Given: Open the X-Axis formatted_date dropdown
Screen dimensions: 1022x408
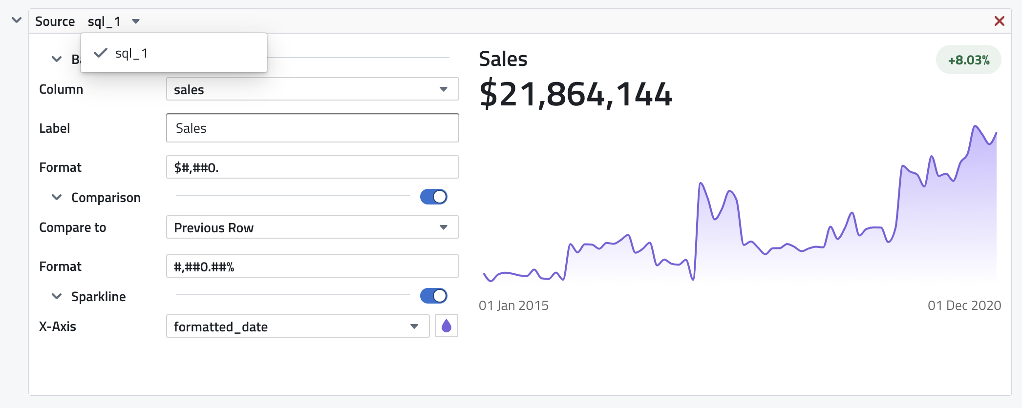Looking at the screenshot, I should click(298, 326).
